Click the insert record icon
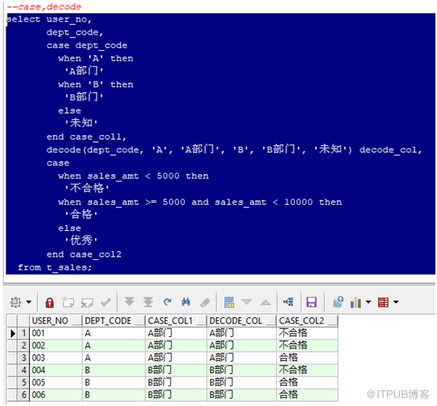The image size is (437, 406). (x=68, y=302)
